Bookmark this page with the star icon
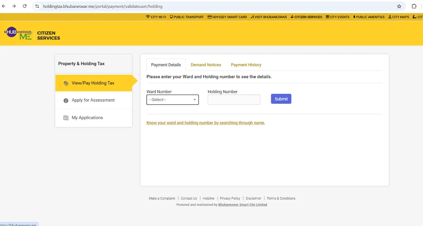This screenshot has height=226, width=423. click(x=399, y=6)
